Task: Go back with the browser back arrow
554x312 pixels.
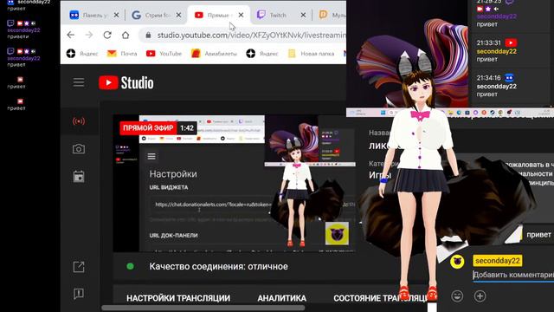Action: (x=71, y=35)
